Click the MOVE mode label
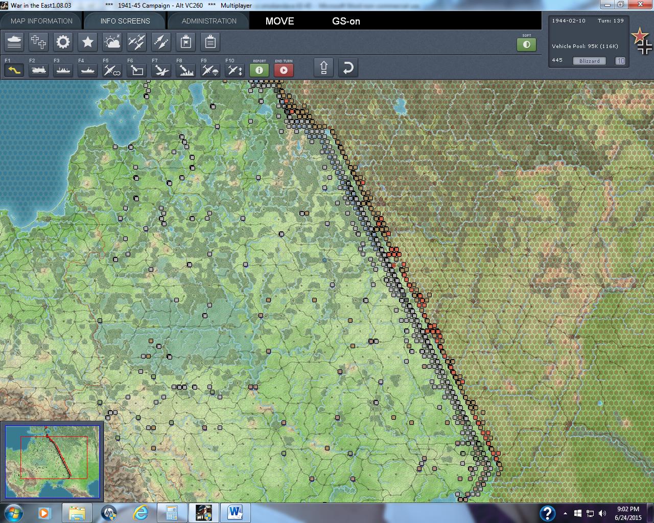Screen dimensions: 654x523 [280, 21]
